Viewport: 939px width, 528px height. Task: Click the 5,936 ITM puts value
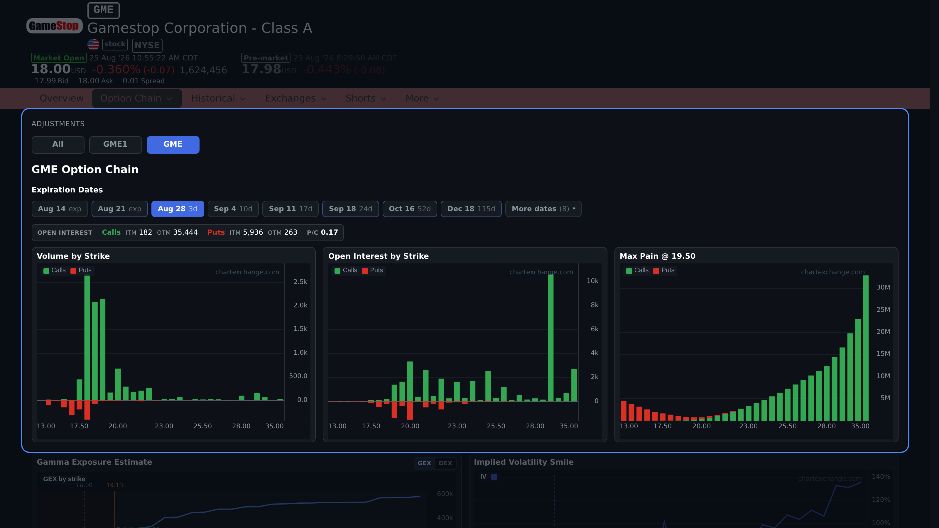pos(253,233)
